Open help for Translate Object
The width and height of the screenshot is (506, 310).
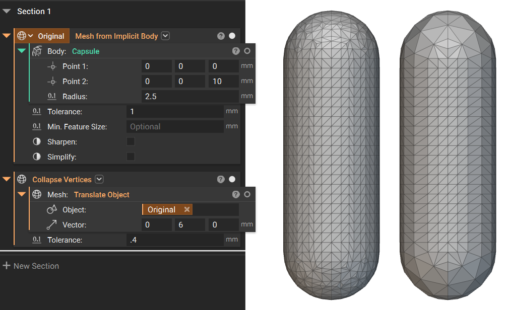[236, 194]
